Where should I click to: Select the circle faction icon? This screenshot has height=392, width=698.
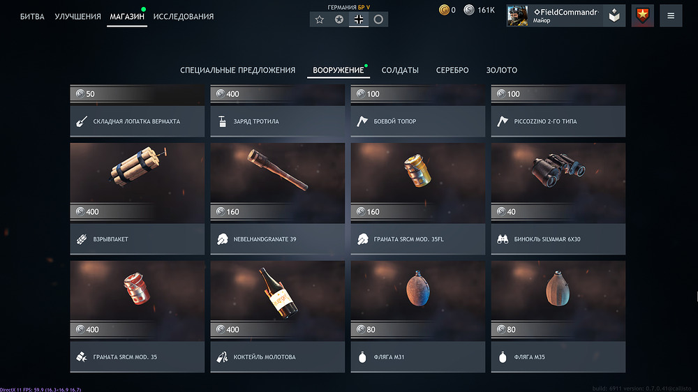click(378, 20)
